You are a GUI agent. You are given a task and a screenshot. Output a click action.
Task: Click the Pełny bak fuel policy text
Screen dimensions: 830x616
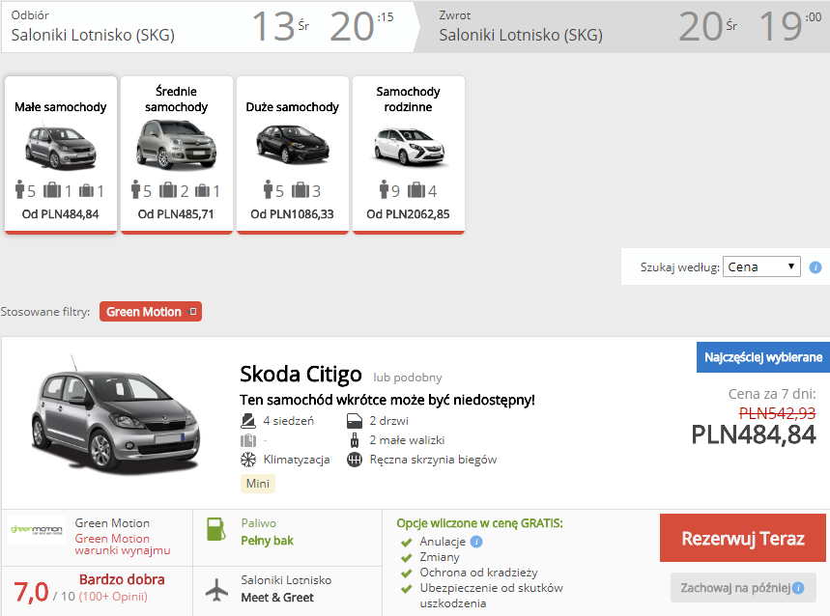point(268,541)
